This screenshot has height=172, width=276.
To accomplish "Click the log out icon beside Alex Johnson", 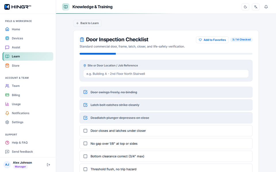I will [49, 165].
